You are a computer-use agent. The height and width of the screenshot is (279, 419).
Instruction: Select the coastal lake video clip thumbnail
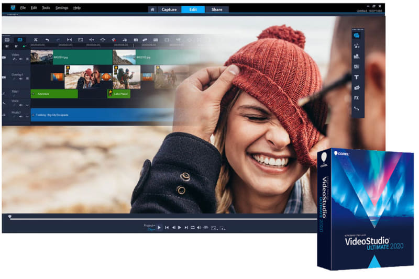124,57
